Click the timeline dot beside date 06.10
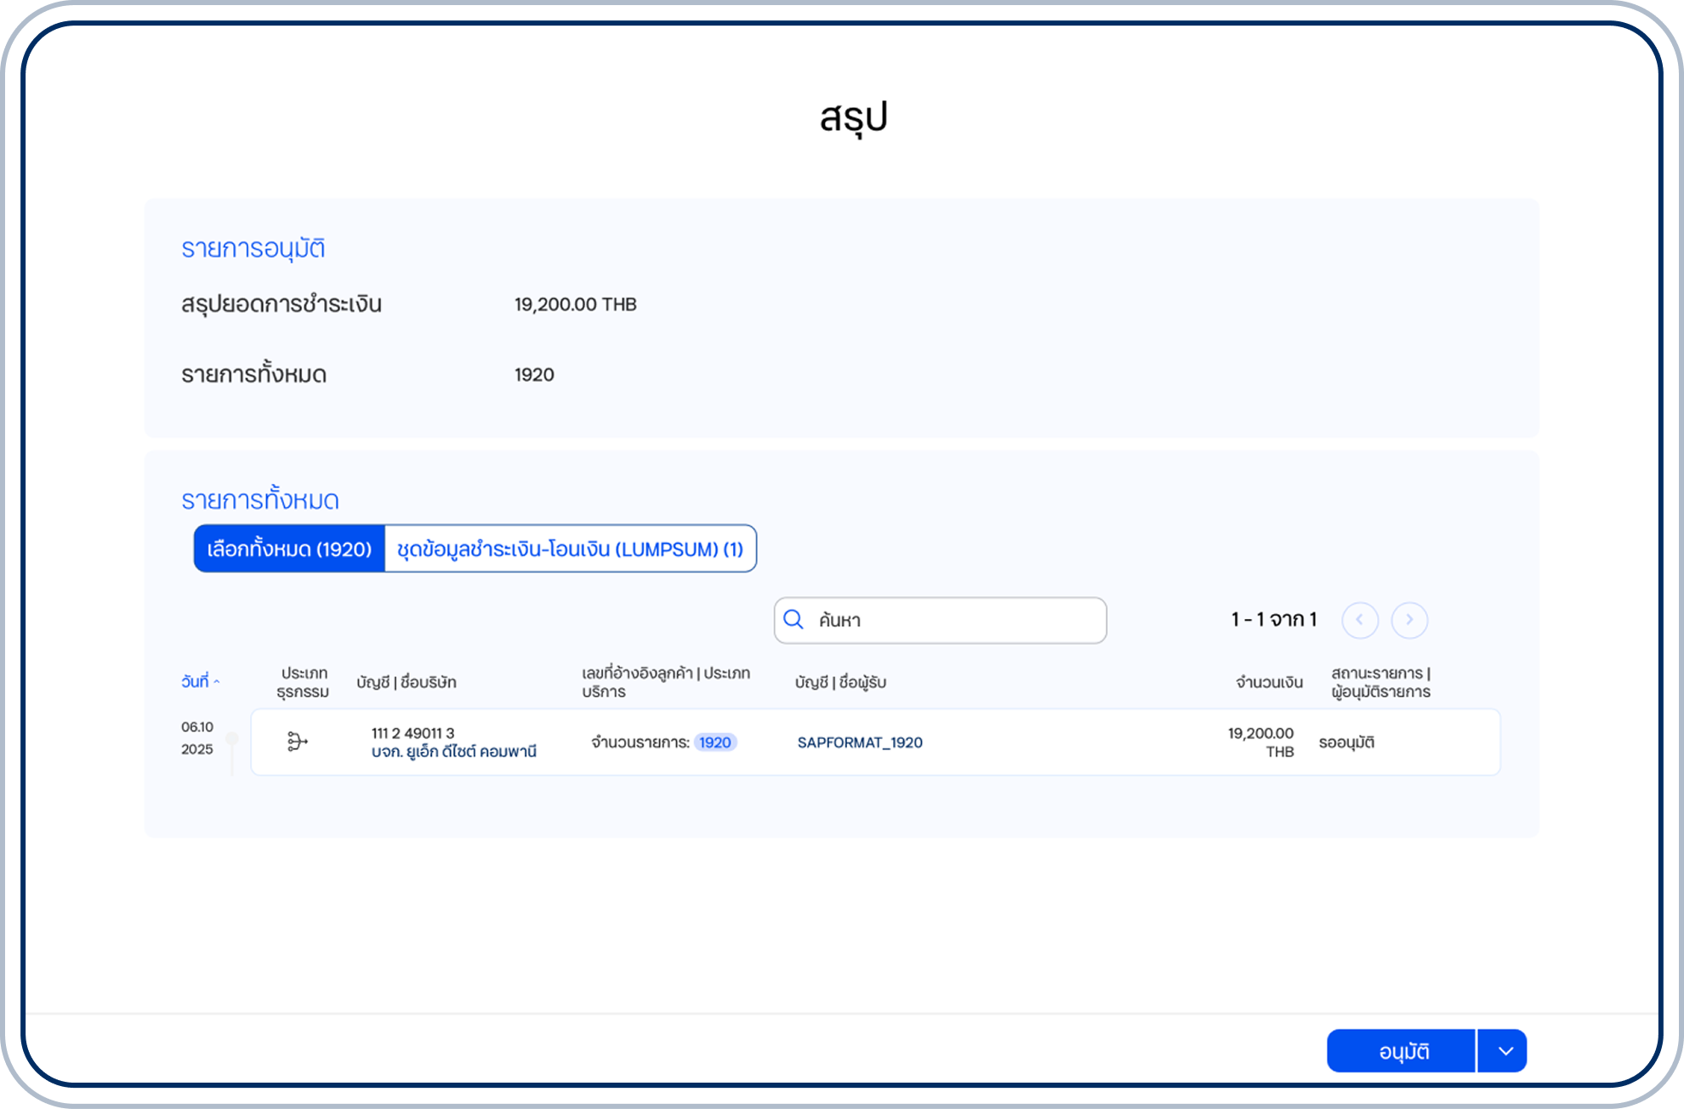The height and width of the screenshot is (1109, 1684). [x=231, y=739]
